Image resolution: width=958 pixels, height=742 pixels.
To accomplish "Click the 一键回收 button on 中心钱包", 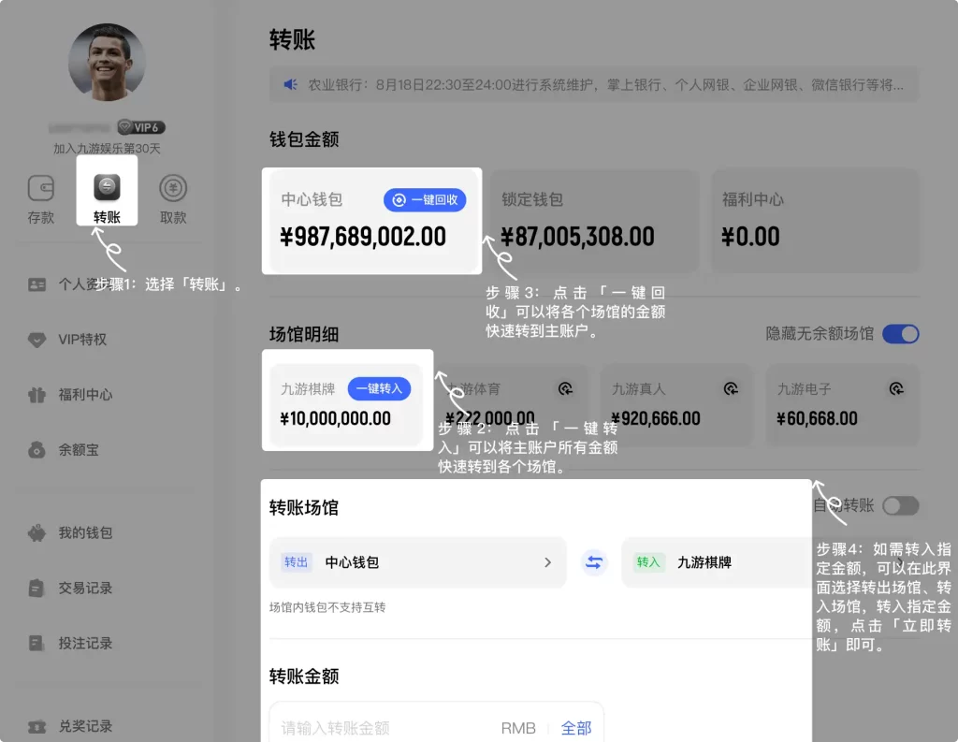I will pos(425,200).
